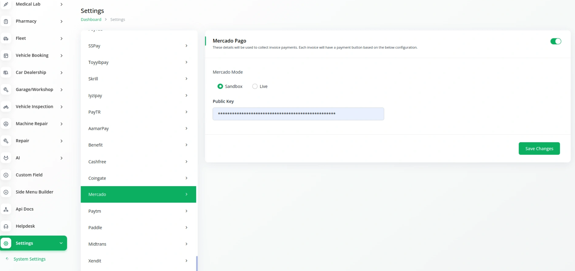Expand the Fleet menu chevron
This screenshot has height=271, width=575.
61,38
